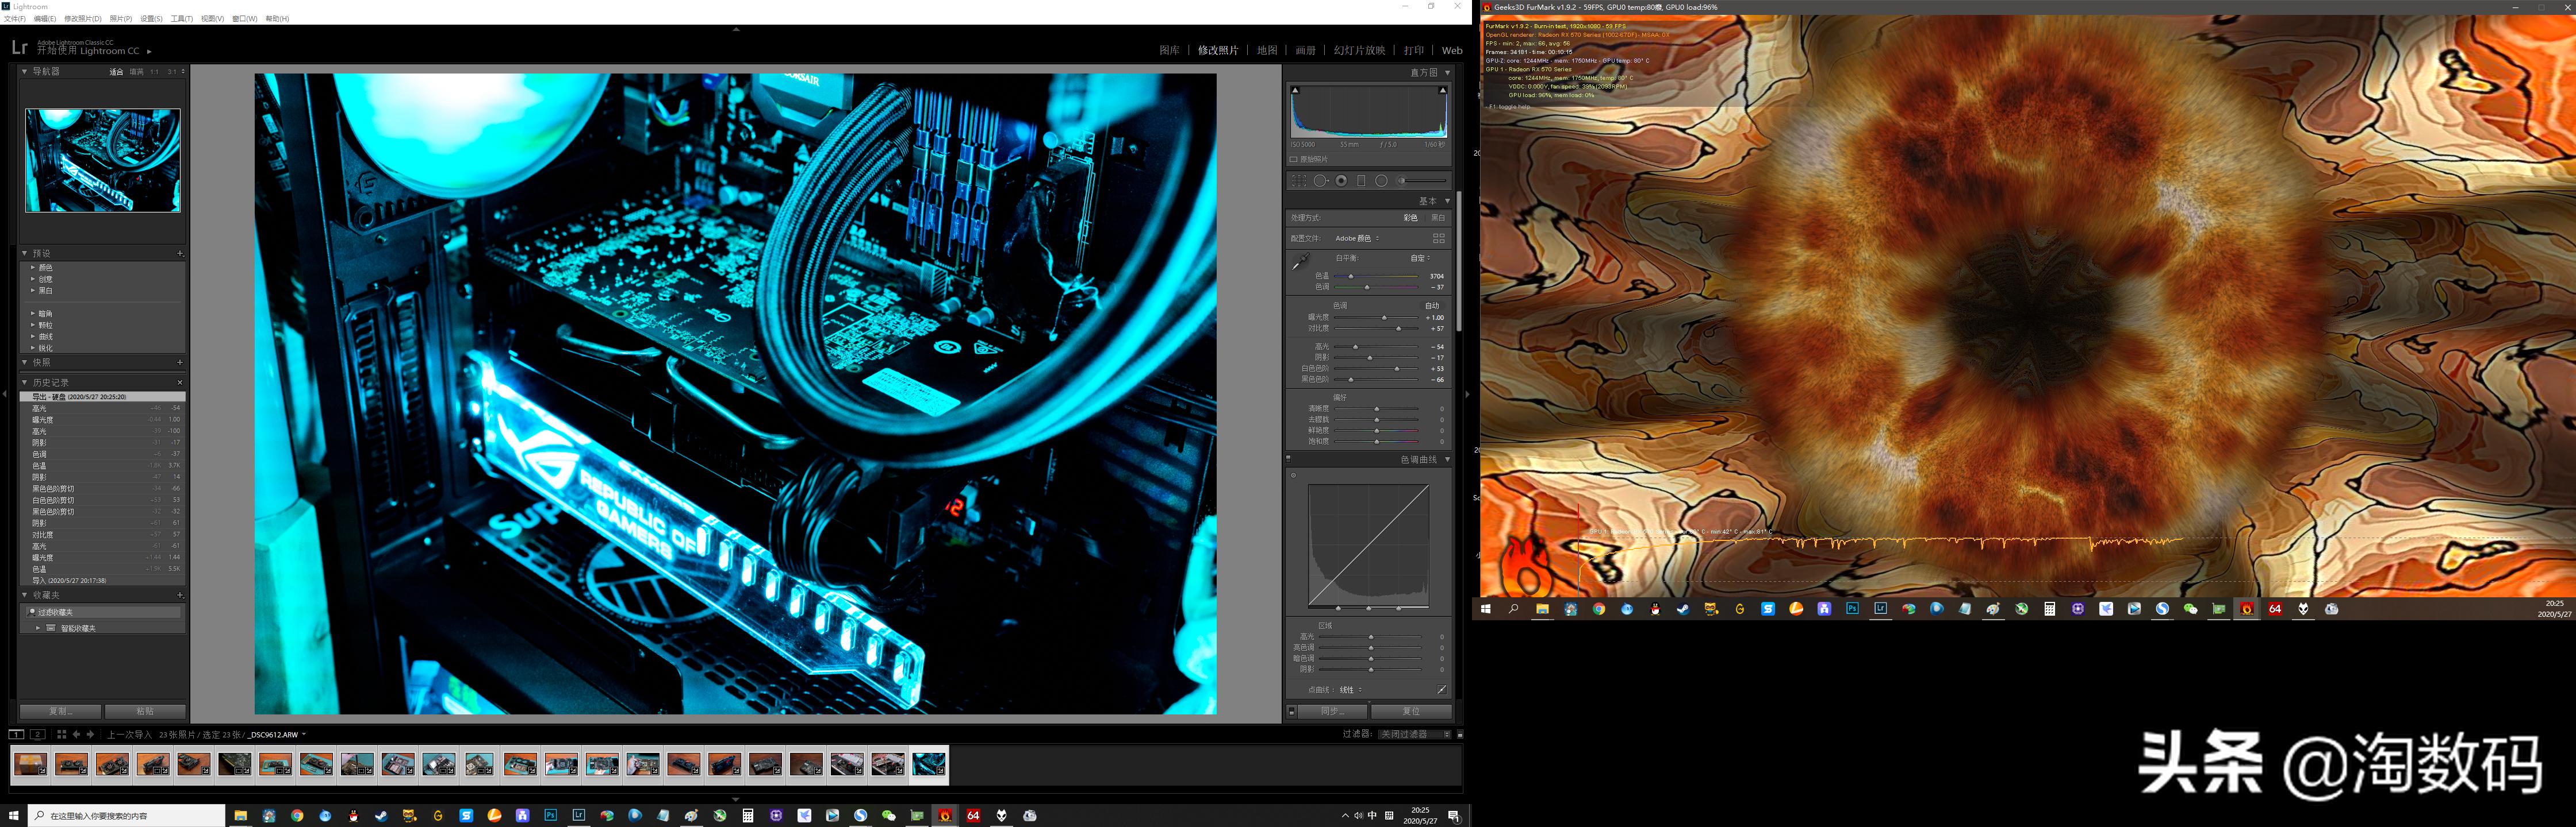The height and width of the screenshot is (827, 2576).
Task: Open the 照片(P) menu
Action: coord(120,19)
